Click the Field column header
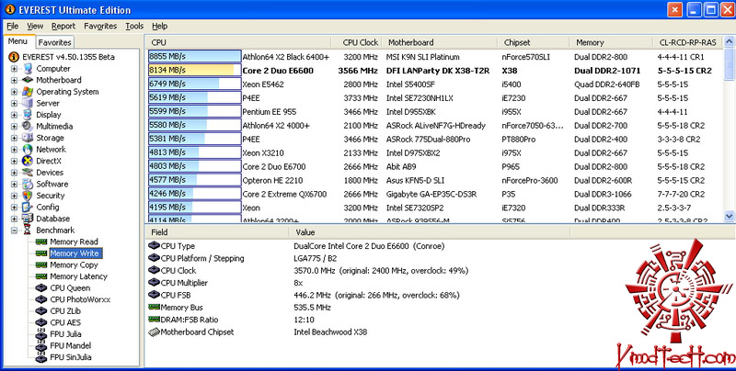 pyautogui.click(x=217, y=231)
